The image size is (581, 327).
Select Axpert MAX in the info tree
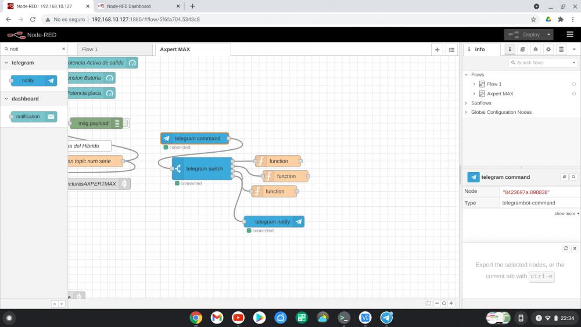coord(500,94)
